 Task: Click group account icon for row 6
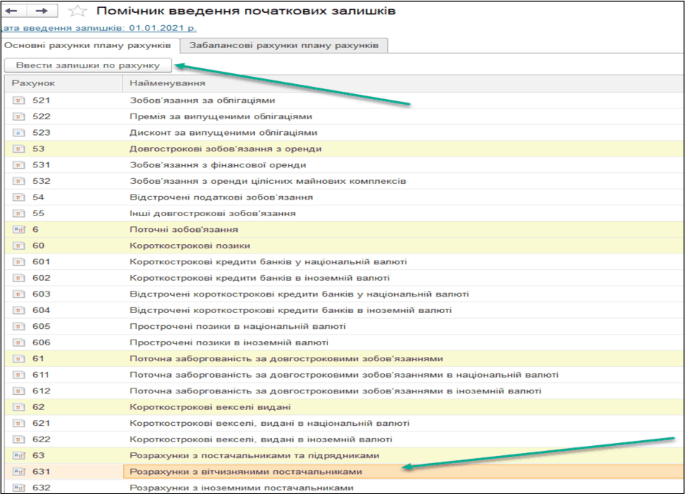[x=19, y=230]
